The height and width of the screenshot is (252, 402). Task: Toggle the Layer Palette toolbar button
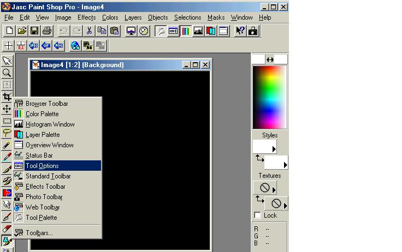tap(210, 31)
